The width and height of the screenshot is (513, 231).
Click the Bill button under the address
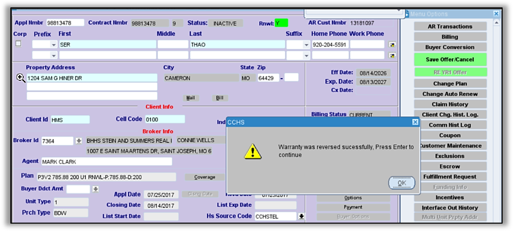(220, 98)
